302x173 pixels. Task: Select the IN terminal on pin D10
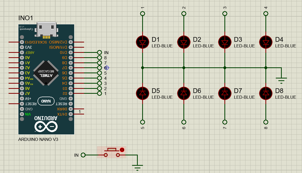click(100, 52)
